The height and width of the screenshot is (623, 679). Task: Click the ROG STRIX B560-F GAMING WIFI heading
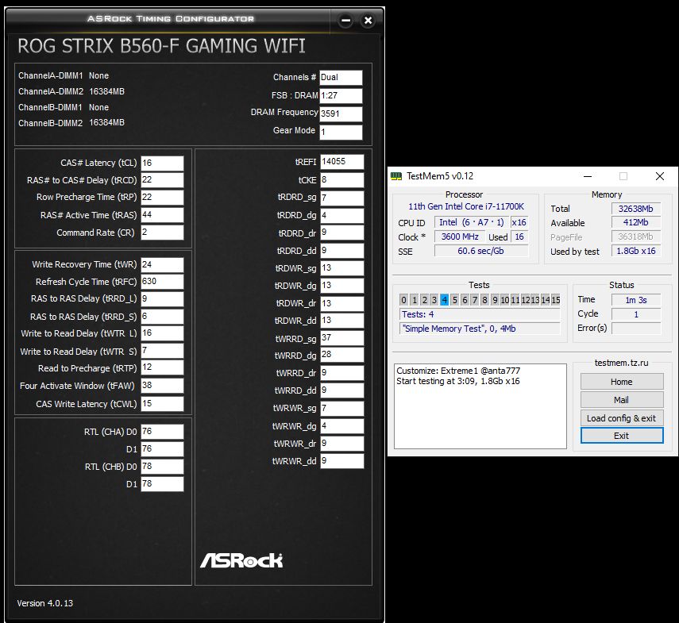pyautogui.click(x=161, y=46)
